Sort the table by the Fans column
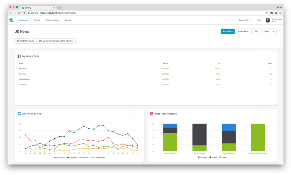Image resolution: width=291 pixels, height=175 pixels. point(166,63)
